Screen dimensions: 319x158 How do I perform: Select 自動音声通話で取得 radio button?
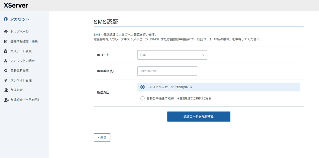tap(143, 98)
